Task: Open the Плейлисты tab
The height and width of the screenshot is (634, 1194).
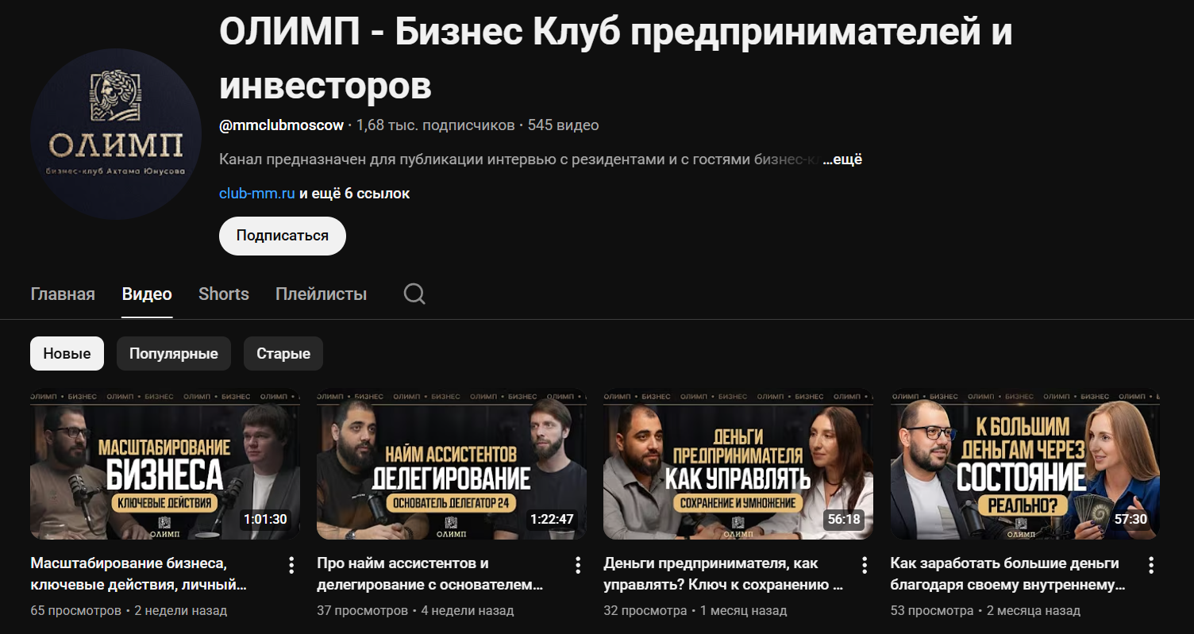Action: coord(321,294)
